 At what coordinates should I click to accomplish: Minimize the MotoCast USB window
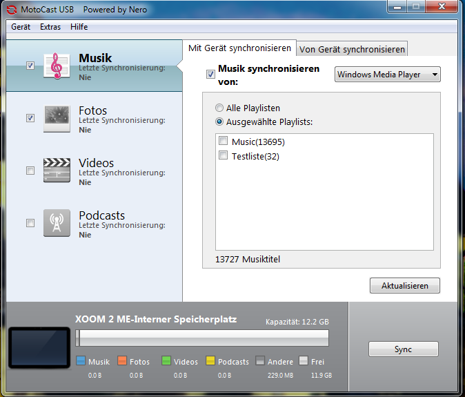pos(397,6)
